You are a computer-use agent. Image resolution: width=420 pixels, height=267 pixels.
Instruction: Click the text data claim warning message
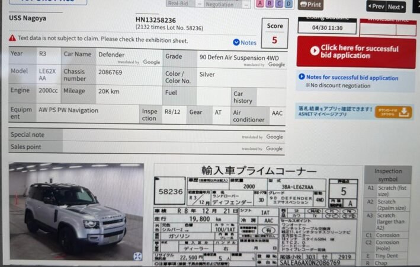(103, 39)
